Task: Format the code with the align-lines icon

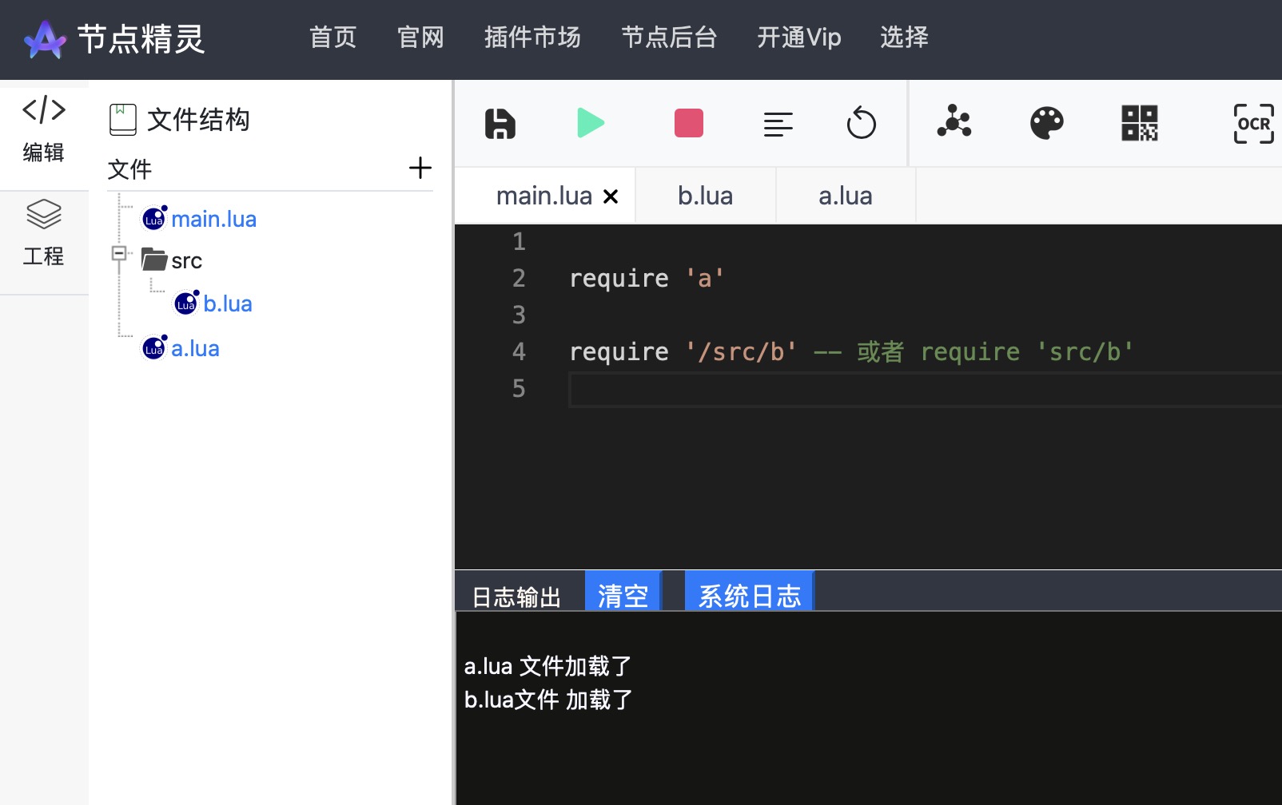Action: pos(778,123)
